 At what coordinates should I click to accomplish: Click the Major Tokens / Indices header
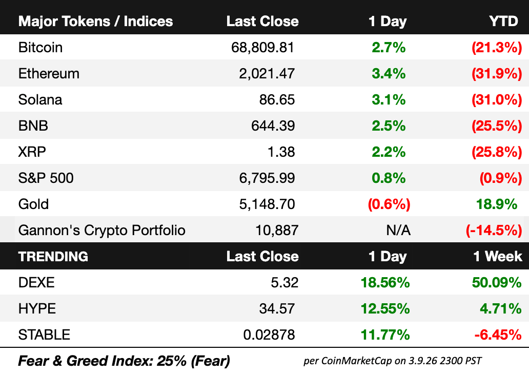click(x=95, y=22)
